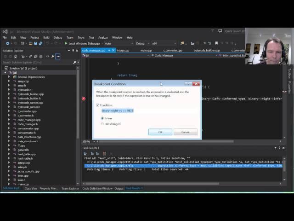Click the condition expression input field
This screenshot has width=294, height=221.
click(x=149, y=110)
